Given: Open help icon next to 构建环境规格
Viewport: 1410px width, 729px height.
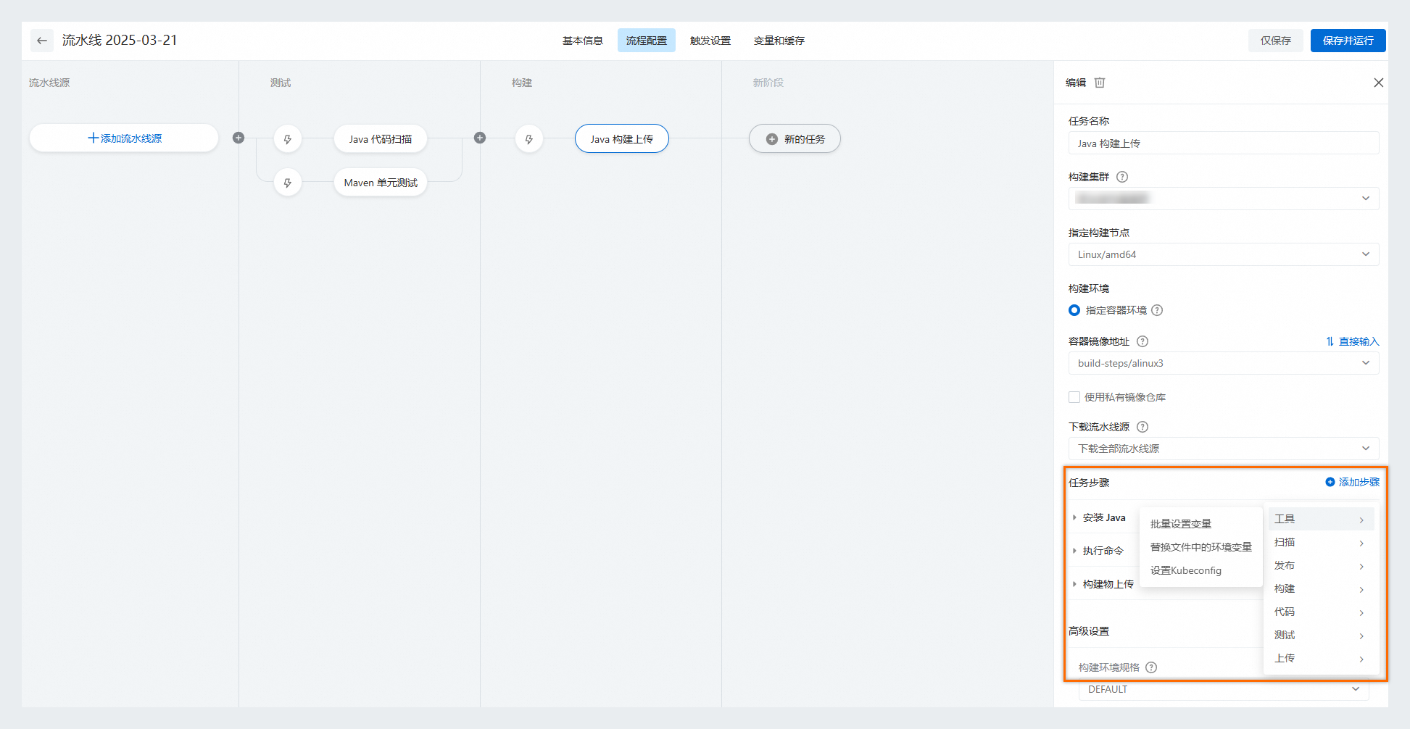Looking at the screenshot, I should pyautogui.click(x=1151, y=667).
